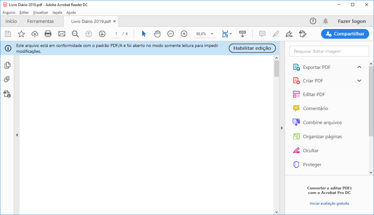Activate the hand pan tool
This screenshot has width=374, height=215.
pyautogui.click(x=157, y=34)
